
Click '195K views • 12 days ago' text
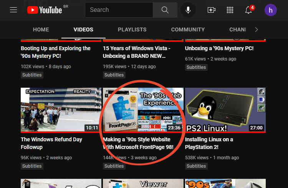(x=129, y=67)
